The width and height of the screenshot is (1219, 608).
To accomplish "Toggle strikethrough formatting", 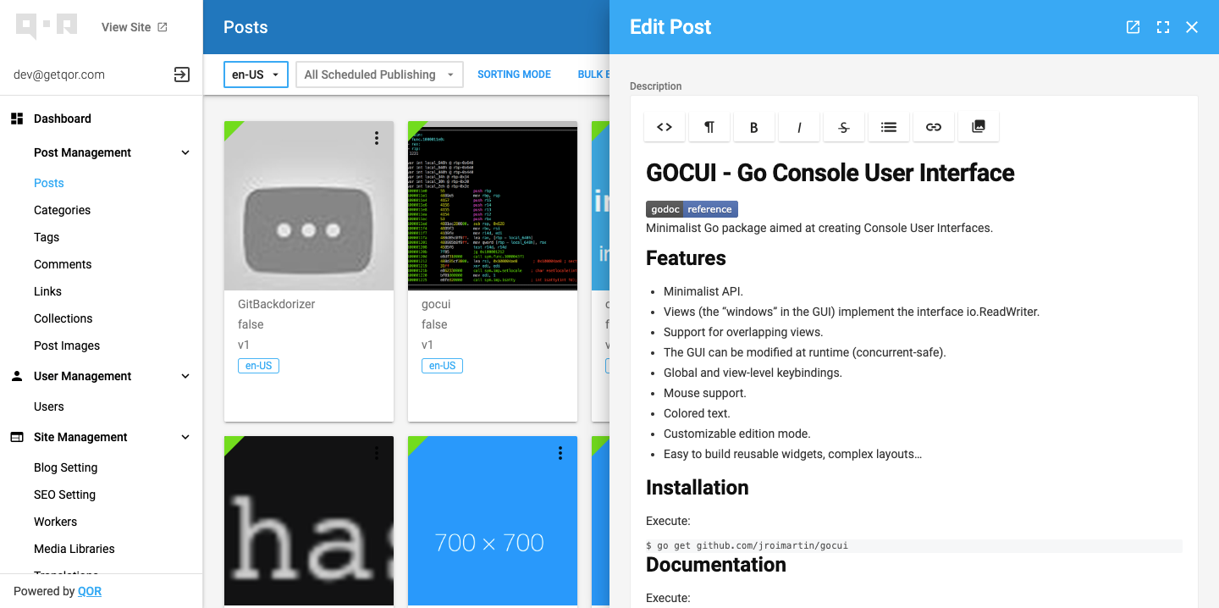I will (x=844, y=127).
